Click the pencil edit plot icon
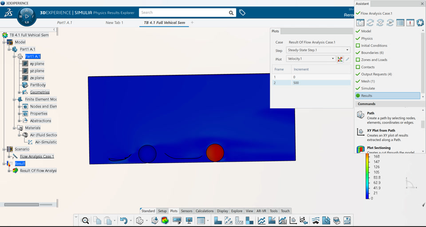The height and width of the screenshot is (227, 426). (x=347, y=59)
